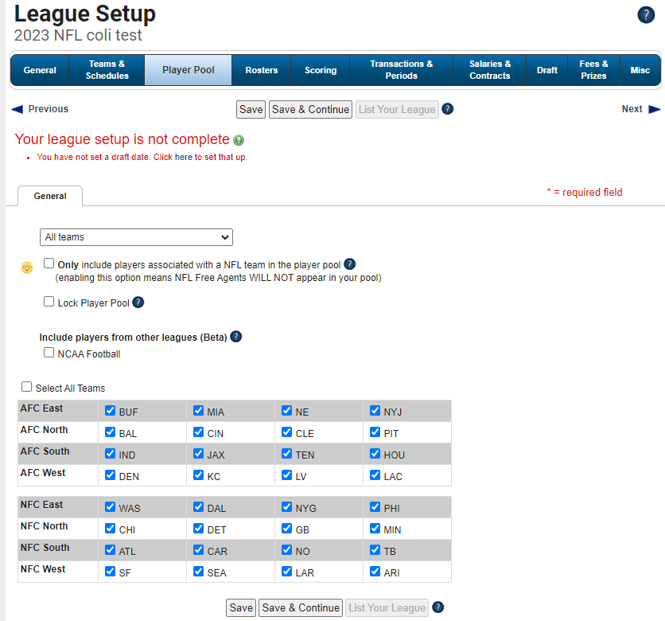Uncheck the TB team checkbox

[375, 549]
